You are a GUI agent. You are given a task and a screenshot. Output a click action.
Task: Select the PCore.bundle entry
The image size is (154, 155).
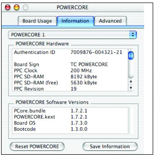pyautogui.click(x=30, y=111)
